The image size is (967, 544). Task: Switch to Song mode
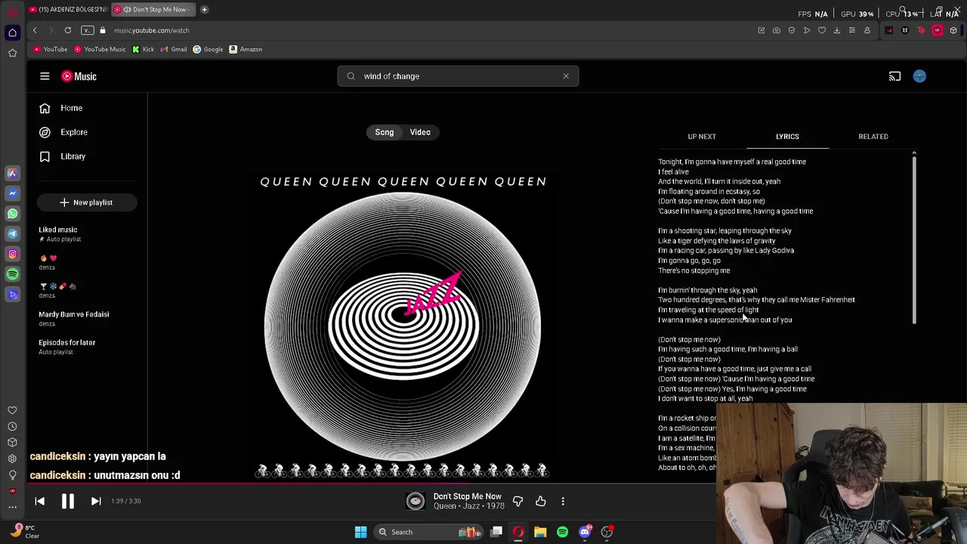pos(385,132)
